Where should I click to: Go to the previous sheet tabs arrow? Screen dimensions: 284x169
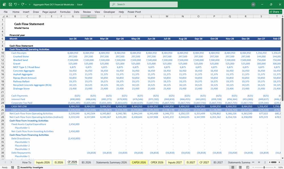[x=5, y=162]
